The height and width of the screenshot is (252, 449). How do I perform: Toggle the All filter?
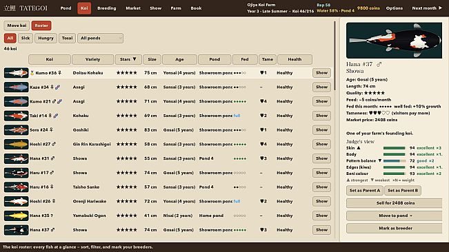coord(10,38)
